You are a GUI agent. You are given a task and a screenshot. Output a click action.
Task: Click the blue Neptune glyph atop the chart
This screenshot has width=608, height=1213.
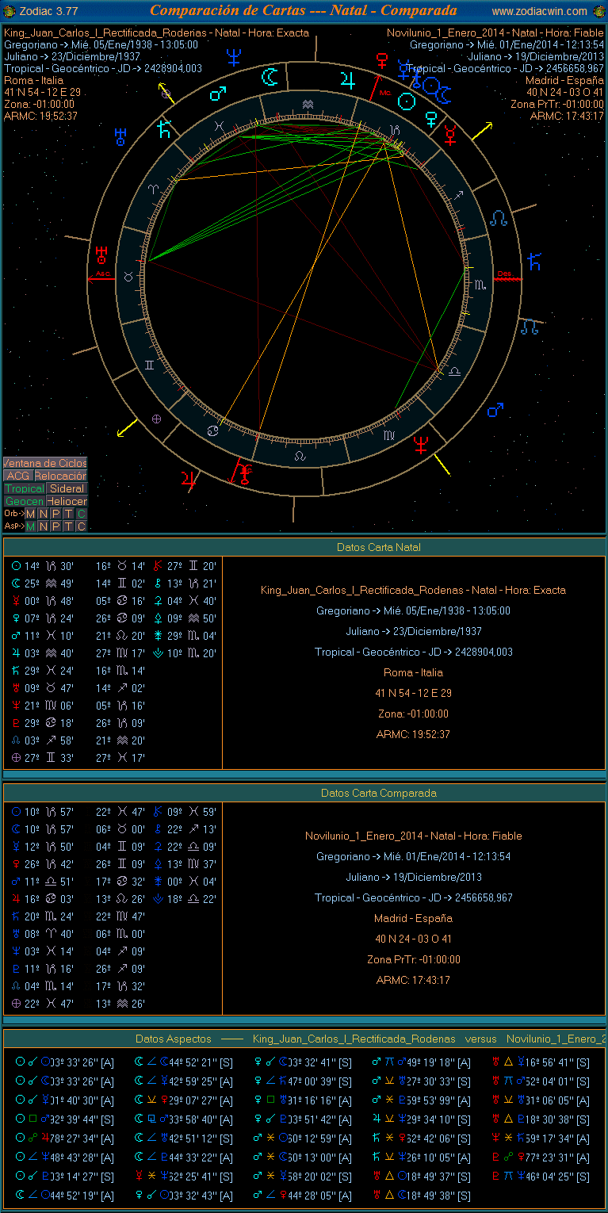[234, 57]
